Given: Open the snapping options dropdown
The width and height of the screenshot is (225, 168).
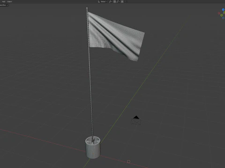Looking at the screenshot, I should pyautogui.click(x=118, y=1).
